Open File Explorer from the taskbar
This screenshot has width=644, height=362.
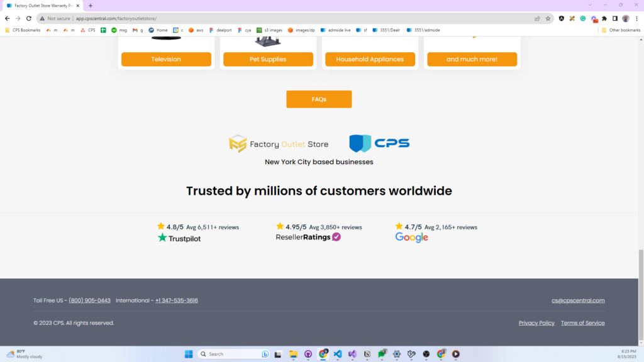292,354
